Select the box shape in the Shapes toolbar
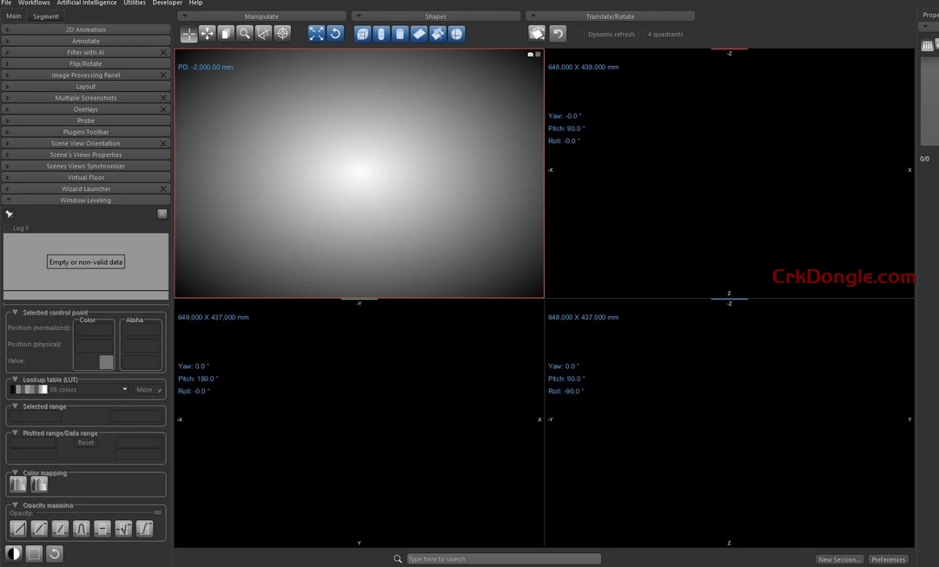939x567 pixels. [x=362, y=33]
